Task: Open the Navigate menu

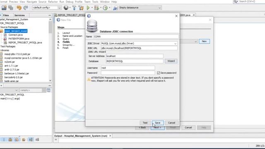Action: coord(32,2)
